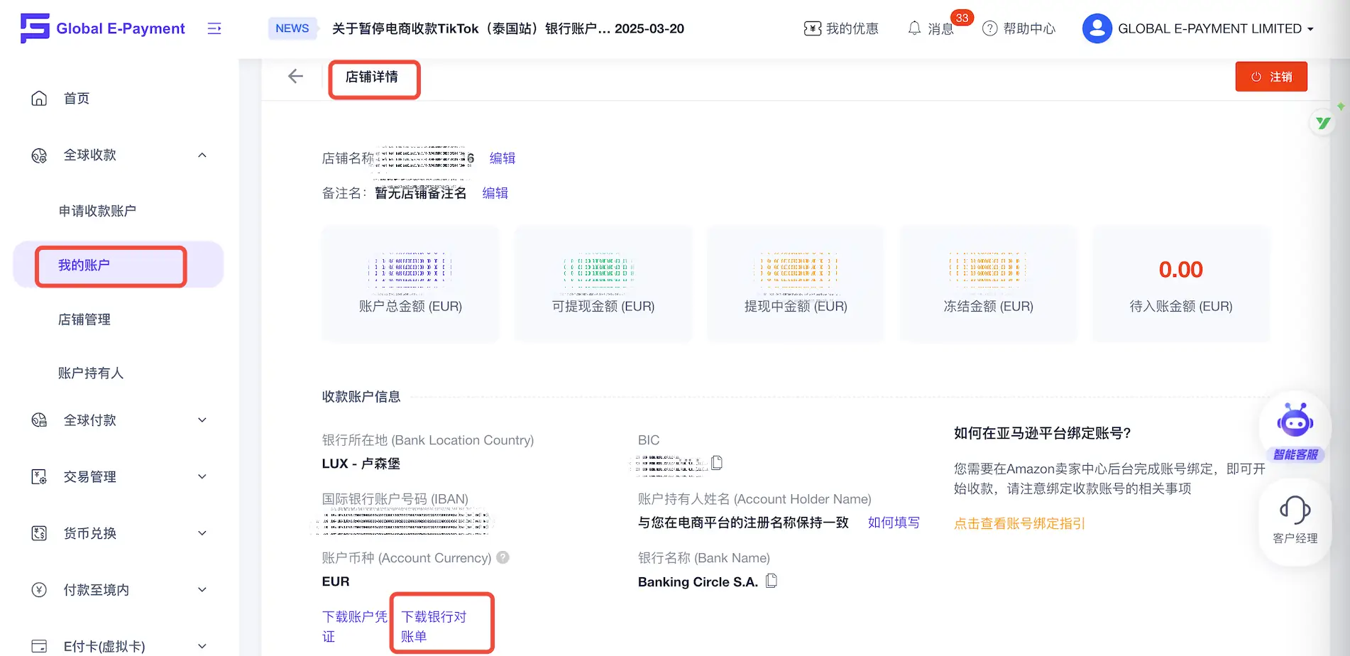Screen dimensions: 1350x656
Task: Click the 付款至境内 yen icon
Action: [39, 590]
